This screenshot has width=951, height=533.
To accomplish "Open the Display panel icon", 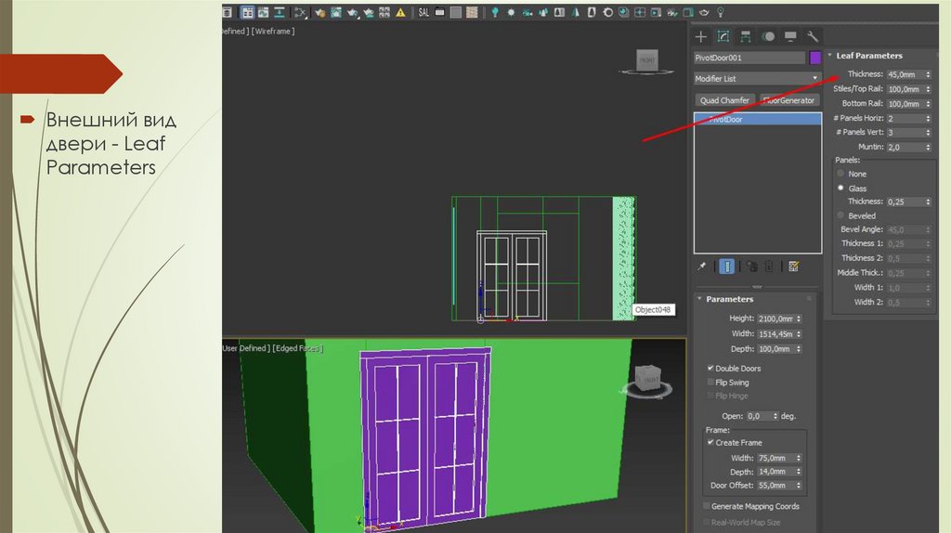I will (790, 37).
